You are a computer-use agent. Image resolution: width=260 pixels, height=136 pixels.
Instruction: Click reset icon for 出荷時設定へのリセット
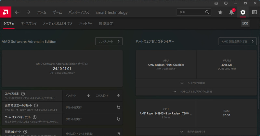pyautogui.click(x=118, y=107)
